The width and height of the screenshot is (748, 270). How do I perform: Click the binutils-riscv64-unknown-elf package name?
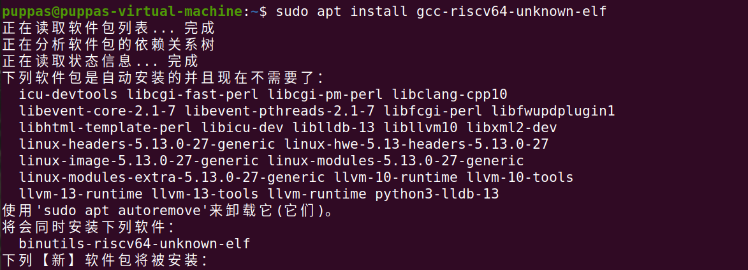(135, 244)
